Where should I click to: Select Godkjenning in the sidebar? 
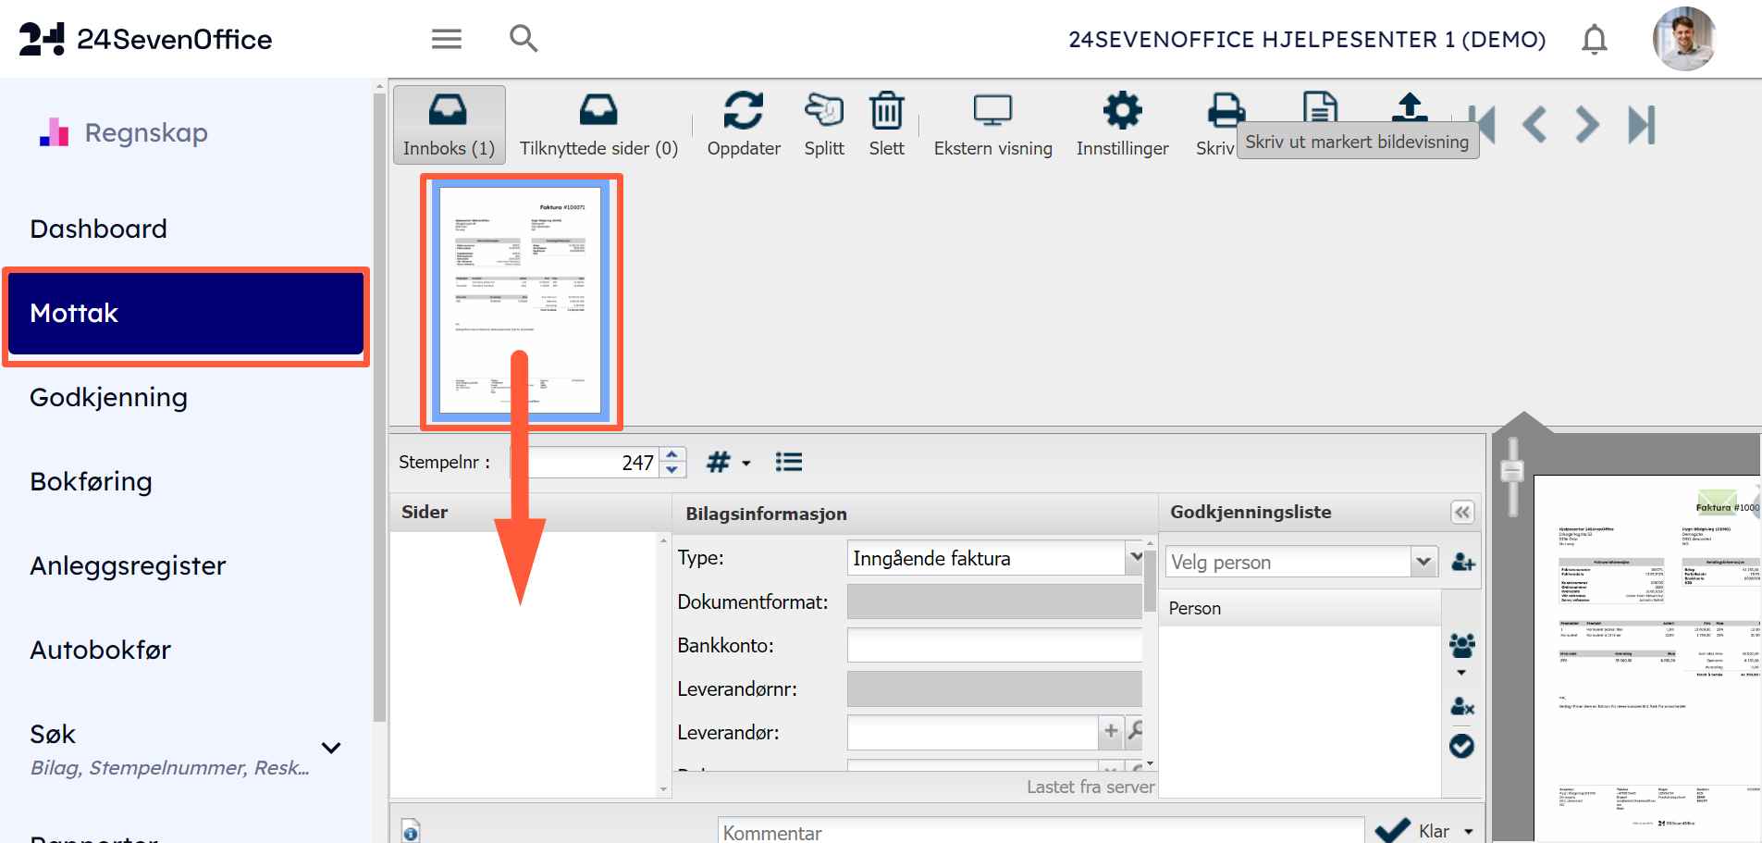[x=108, y=397]
